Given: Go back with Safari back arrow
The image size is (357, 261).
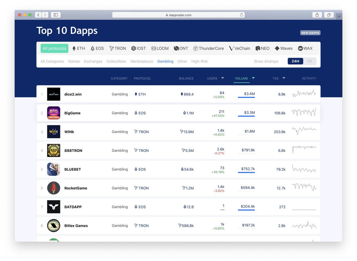Looking at the screenshot, I should point(38,15).
